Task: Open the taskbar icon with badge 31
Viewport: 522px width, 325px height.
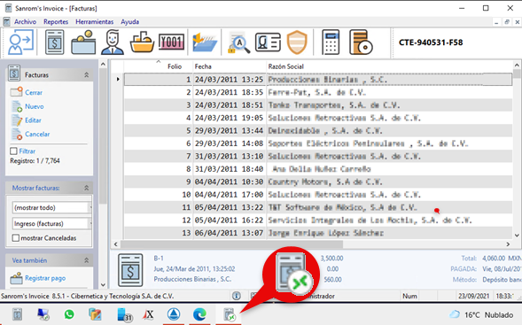Action: point(125,314)
